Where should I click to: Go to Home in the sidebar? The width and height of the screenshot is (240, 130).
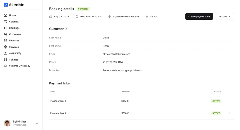point(12,15)
